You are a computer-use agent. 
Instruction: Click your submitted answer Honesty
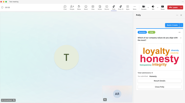tap(153, 76)
